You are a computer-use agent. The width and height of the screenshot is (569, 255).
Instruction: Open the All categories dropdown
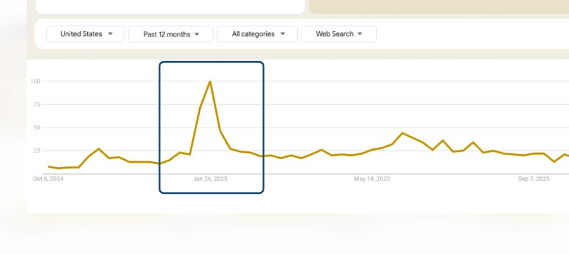(x=258, y=34)
